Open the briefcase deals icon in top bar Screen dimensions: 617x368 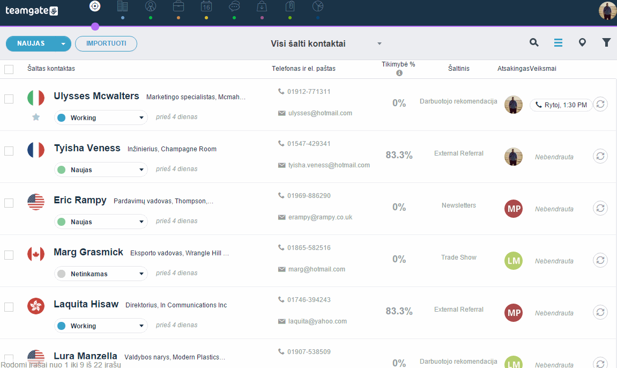click(x=179, y=6)
